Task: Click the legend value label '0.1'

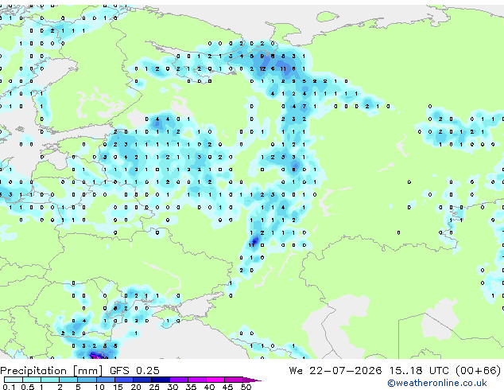Action: (x=9, y=387)
